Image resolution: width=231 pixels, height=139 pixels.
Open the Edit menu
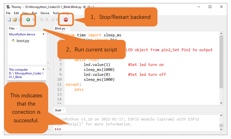pos(16,13)
